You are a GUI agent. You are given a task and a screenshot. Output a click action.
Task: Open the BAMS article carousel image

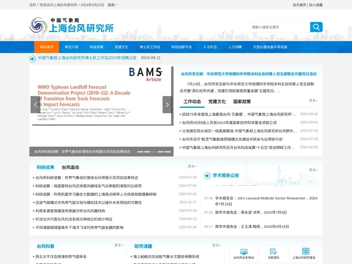tap(101, 96)
